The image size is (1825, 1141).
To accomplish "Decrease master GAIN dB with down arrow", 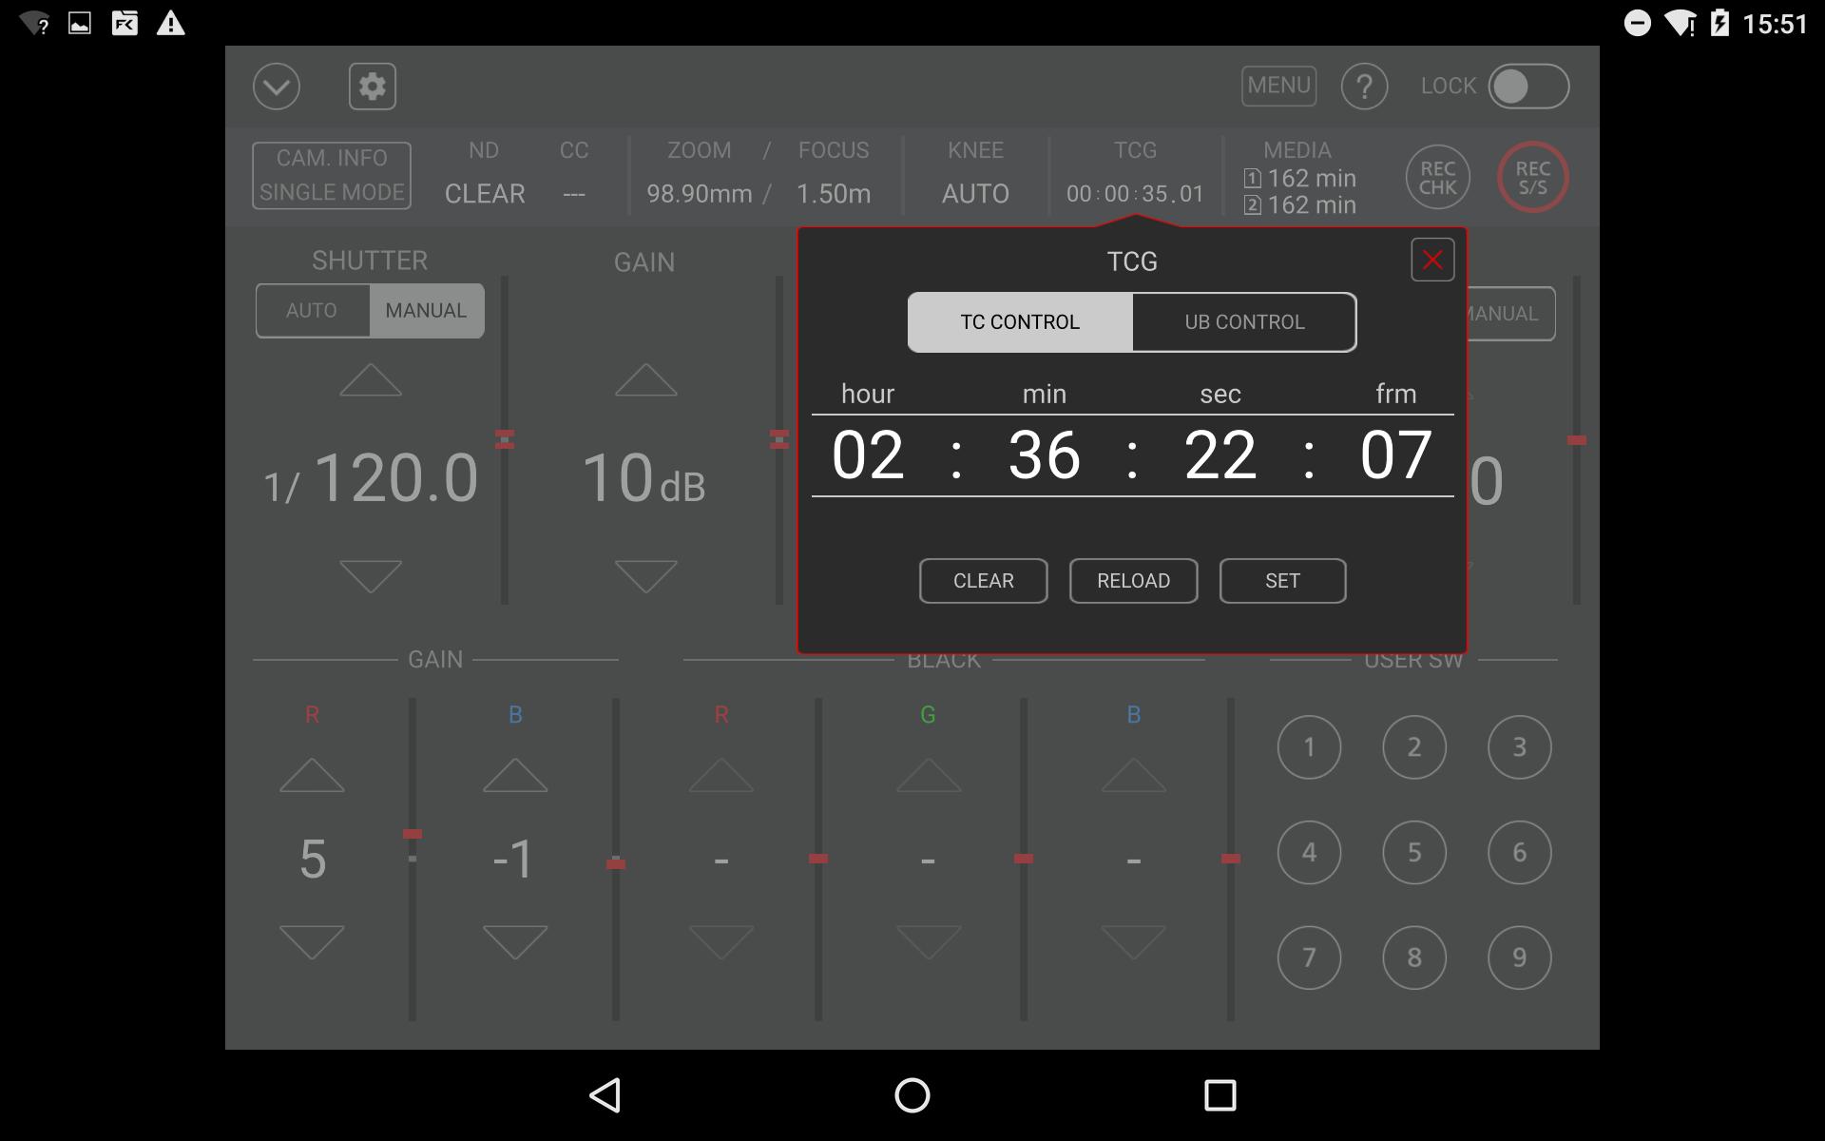I will [645, 576].
